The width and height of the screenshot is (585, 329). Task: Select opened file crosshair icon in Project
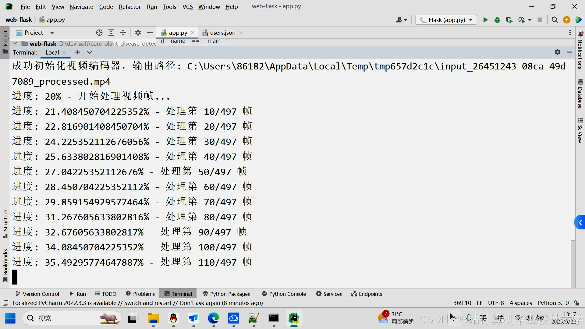click(99, 33)
